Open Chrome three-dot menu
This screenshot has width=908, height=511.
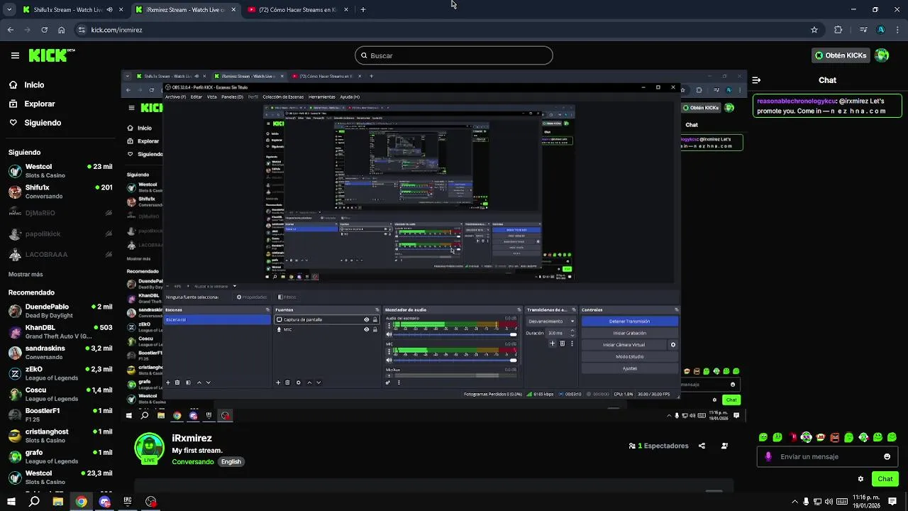[897, 30]
